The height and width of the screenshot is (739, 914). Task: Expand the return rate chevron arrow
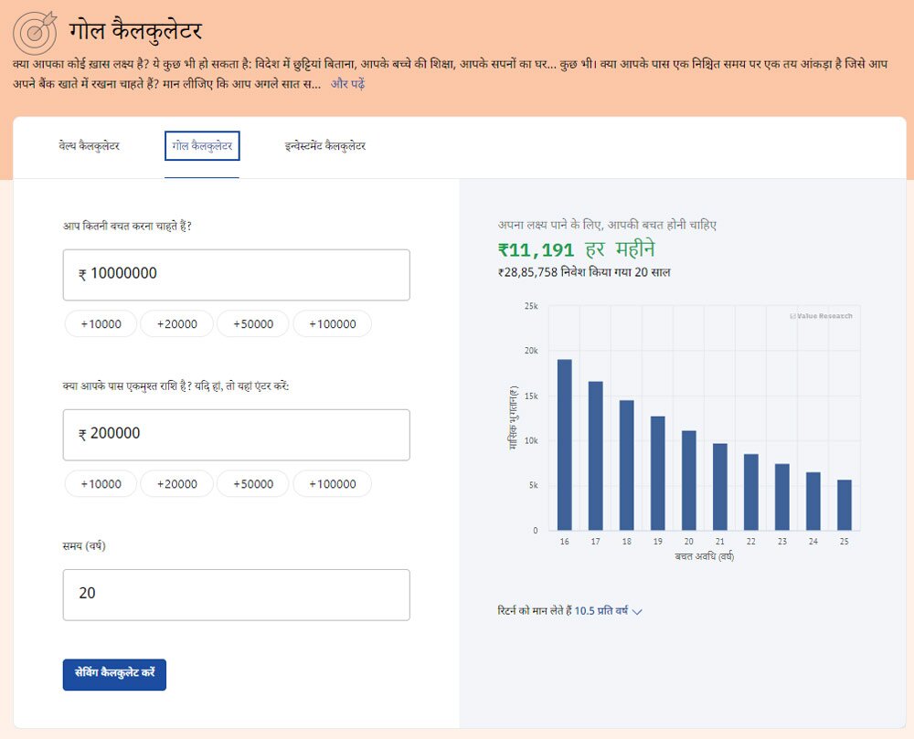pyautogui.click(x=637, y=611)
